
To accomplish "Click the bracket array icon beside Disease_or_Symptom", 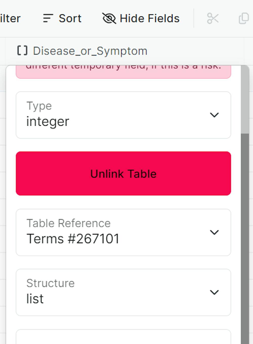I will coord(22,50).
